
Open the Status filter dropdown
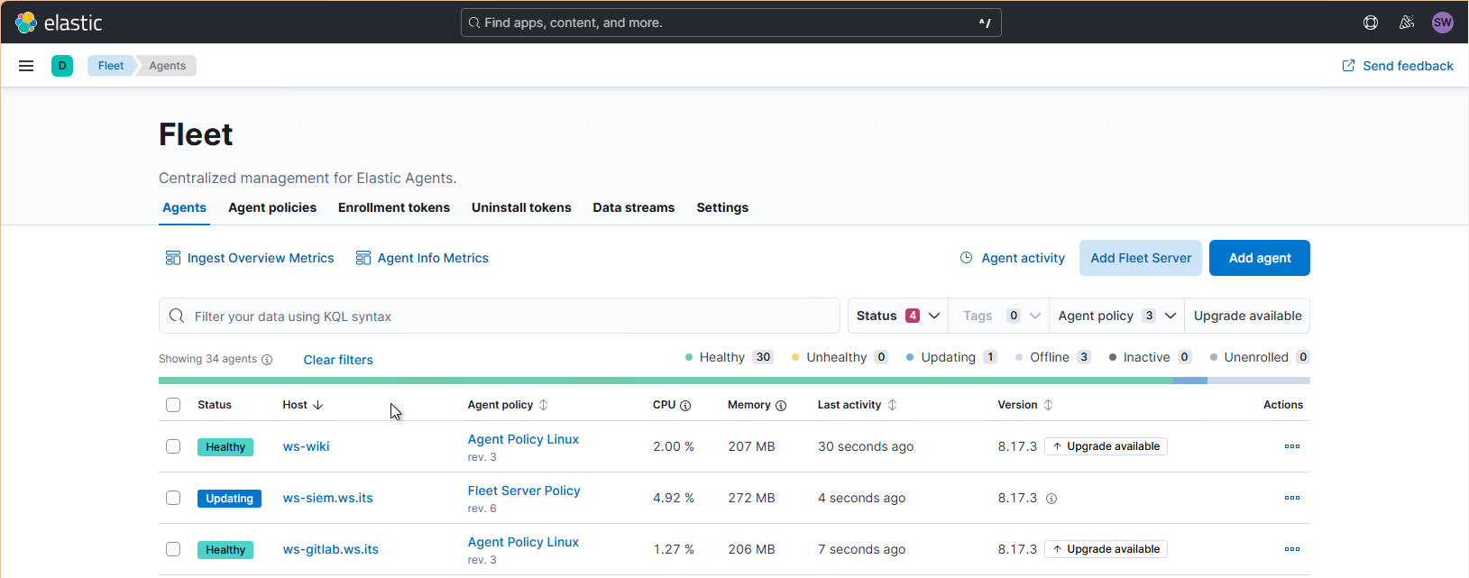pyautogui.click(x=898, y=316)
